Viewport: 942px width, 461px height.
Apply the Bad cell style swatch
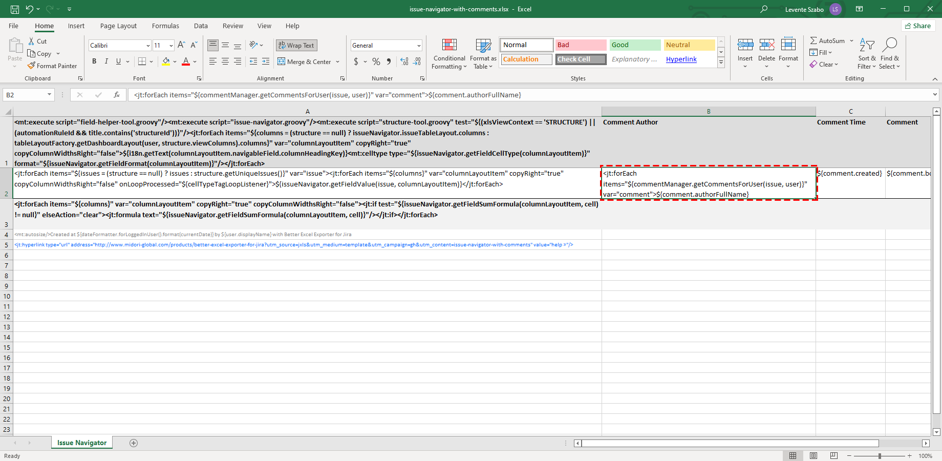click(581, 45)
